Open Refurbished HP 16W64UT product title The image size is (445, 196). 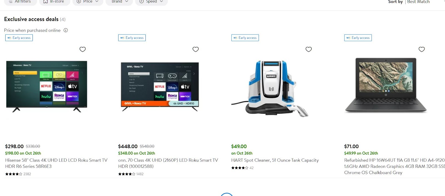click(394, 166)
